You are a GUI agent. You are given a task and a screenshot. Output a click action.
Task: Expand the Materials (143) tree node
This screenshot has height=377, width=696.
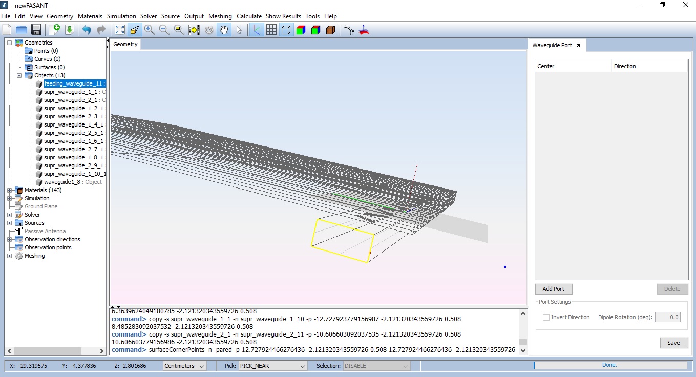pyautogui.click(x=10, y=190)
